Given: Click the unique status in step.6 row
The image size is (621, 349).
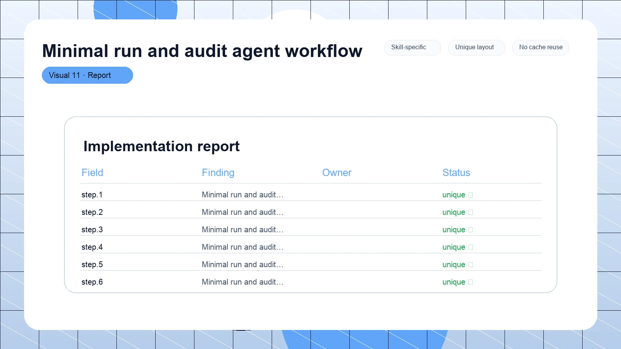Looking at the screenshot, I should click(x=454, y=282).
